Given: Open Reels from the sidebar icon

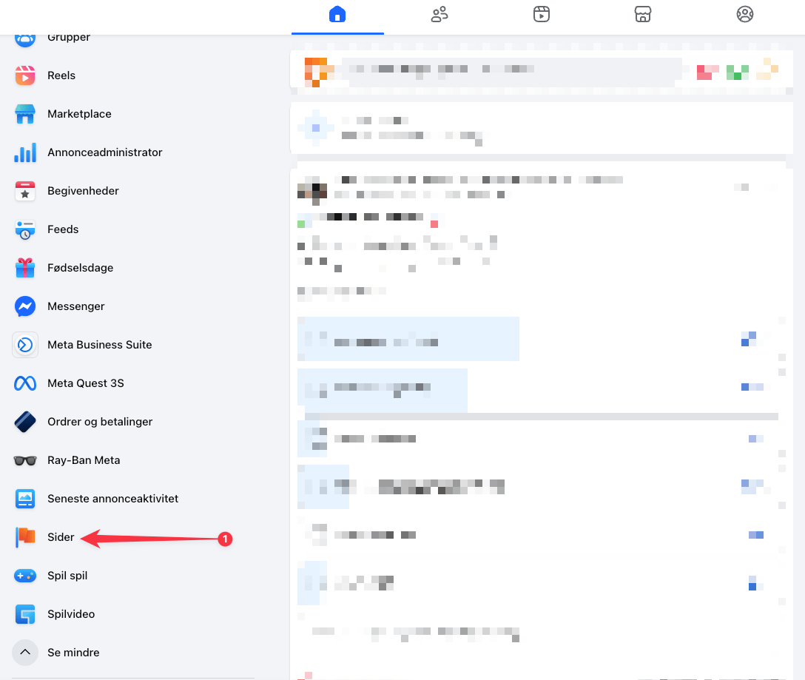Looking at the screenshot, I should click(x=24, y=75).
